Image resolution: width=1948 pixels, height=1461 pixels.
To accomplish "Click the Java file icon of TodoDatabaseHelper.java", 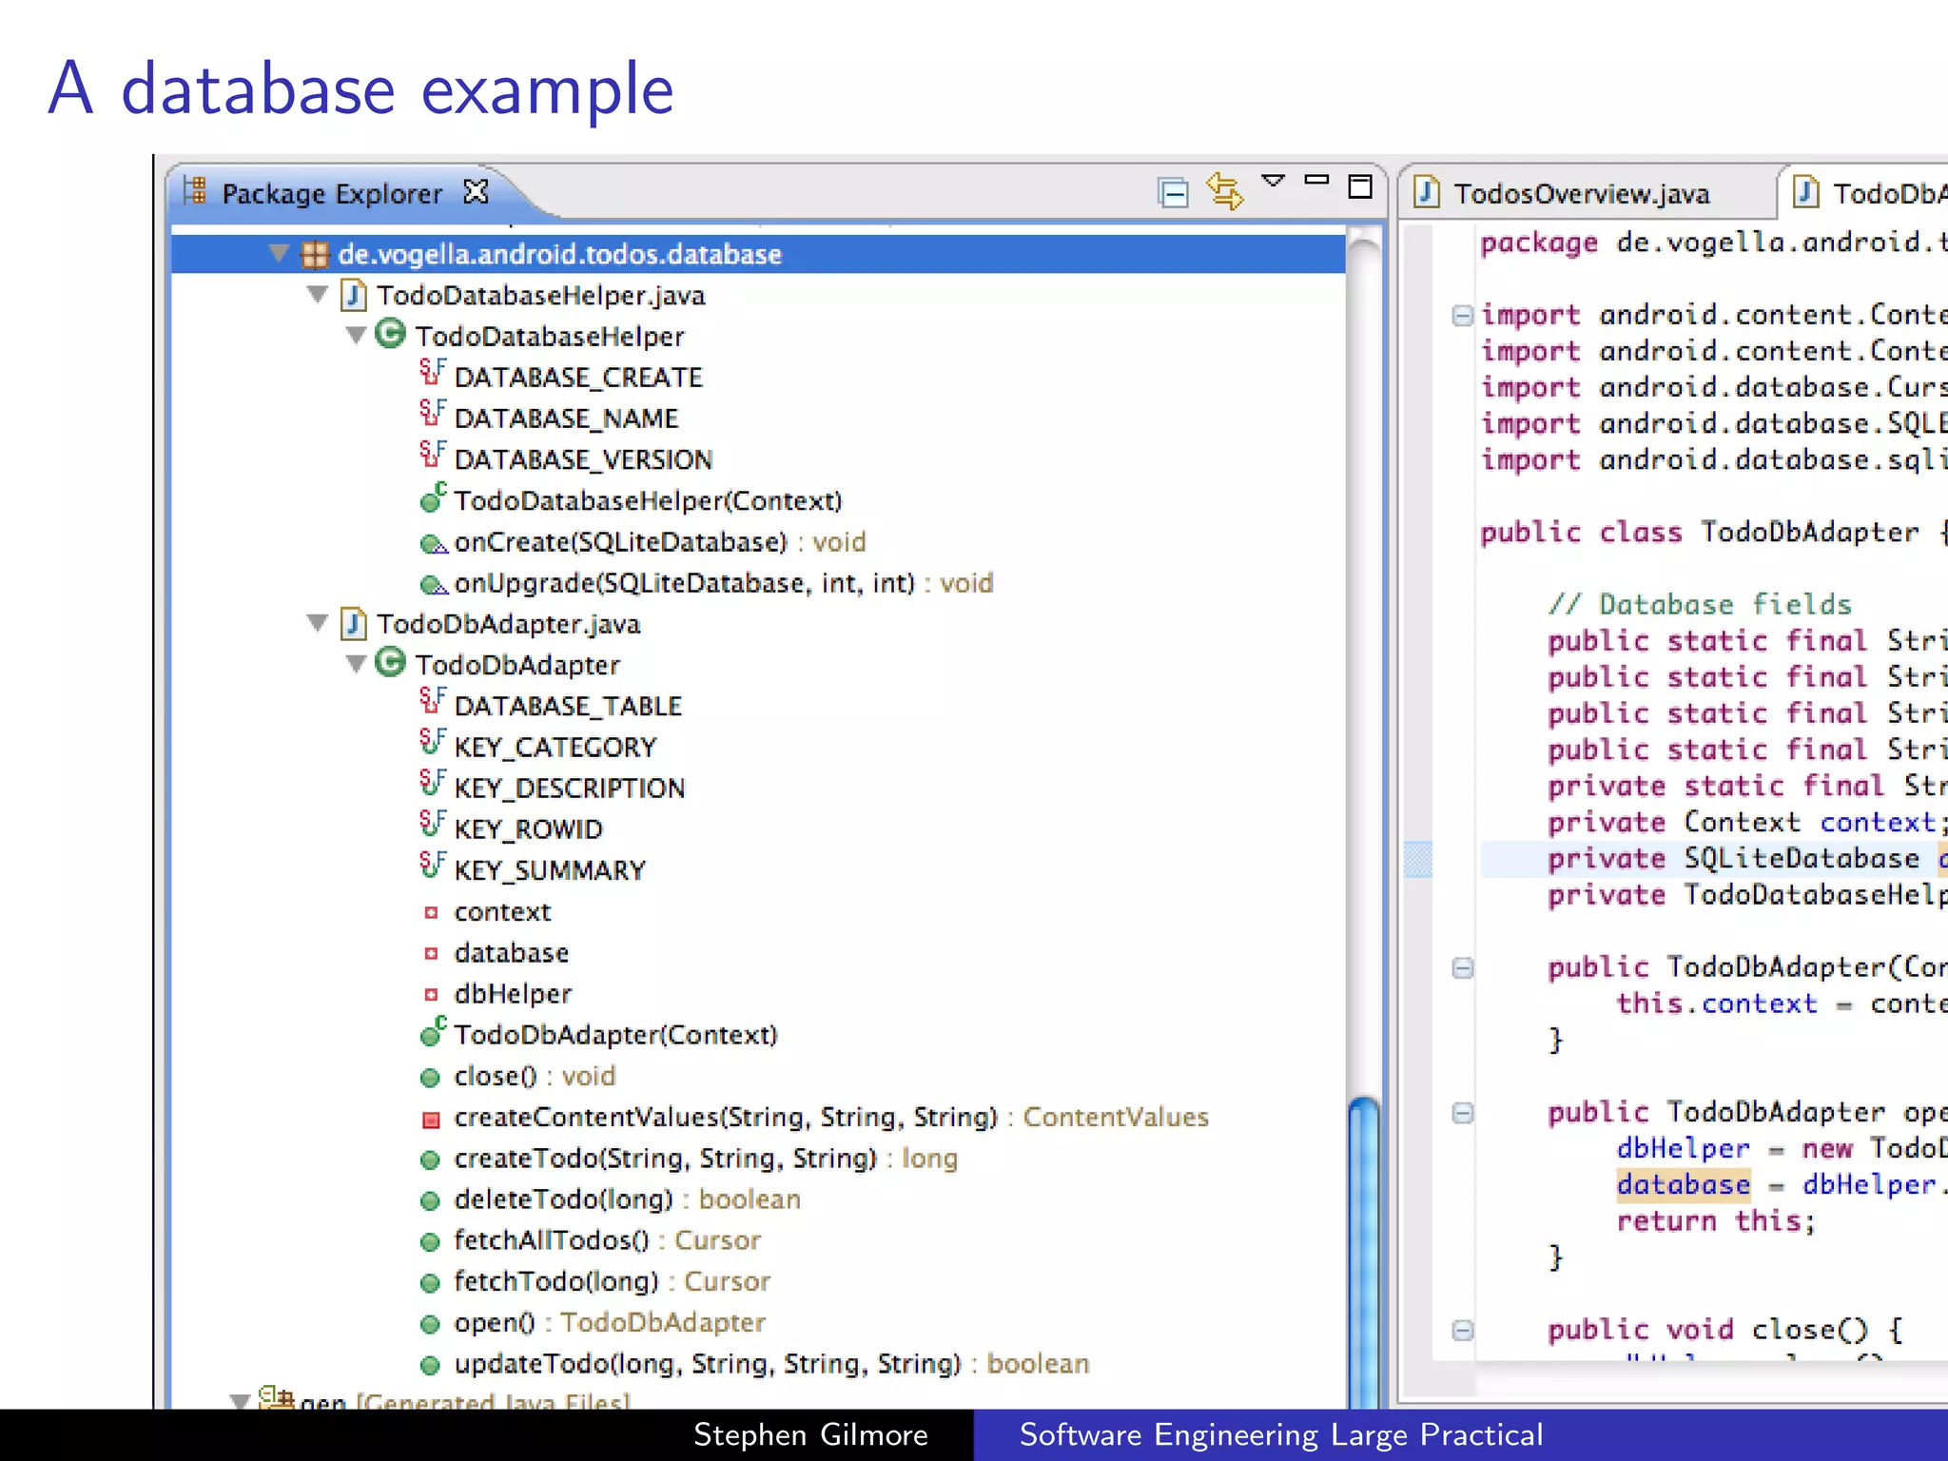I will [354, 295].
